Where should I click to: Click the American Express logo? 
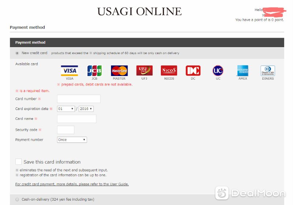(243, 71)
